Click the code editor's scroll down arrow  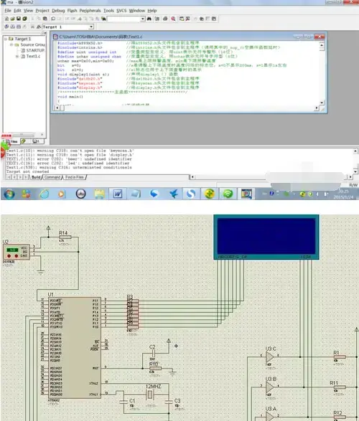(x=322, y=103)
